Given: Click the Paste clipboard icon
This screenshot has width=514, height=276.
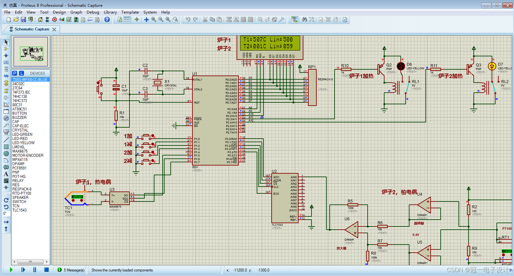Looking at the screenshot, I should 219,20.
